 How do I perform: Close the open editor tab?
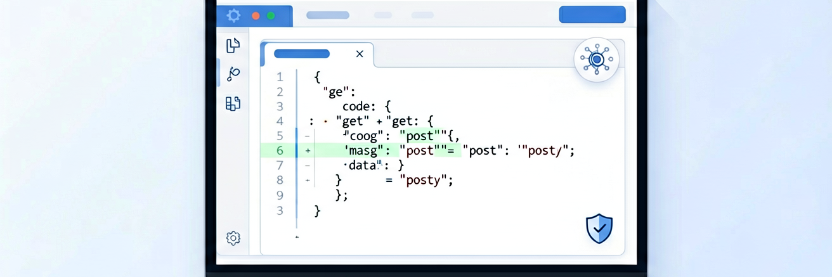click(360, 54)
